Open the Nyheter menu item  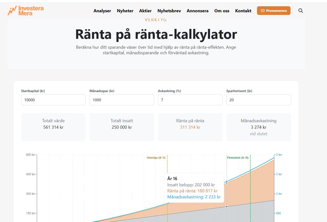(125, 11)
